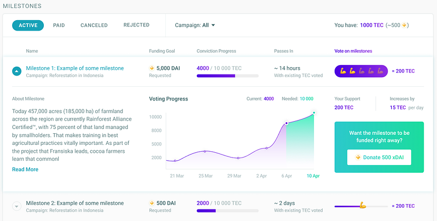This screenshot has width=437, height=221.
Task: Select the fifth muscle vote icon
Action: [378, 71]
